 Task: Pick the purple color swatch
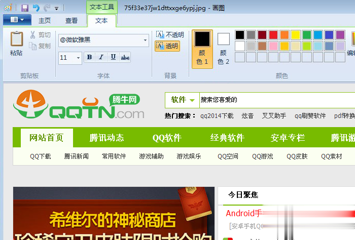[x=340, y=35]
